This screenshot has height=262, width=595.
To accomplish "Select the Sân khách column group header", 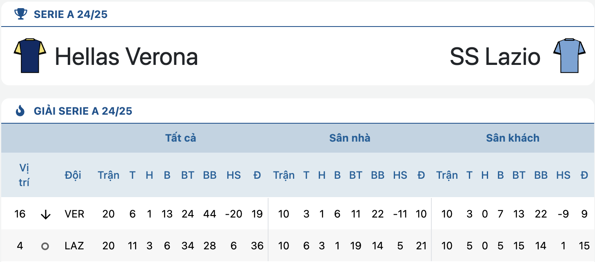I will click(x=513, y=138).
